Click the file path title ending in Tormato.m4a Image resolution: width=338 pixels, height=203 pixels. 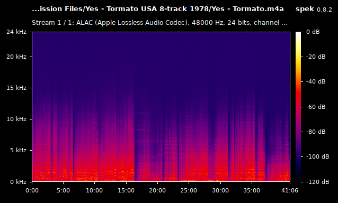pyautogui.click(x=158, y=9)
